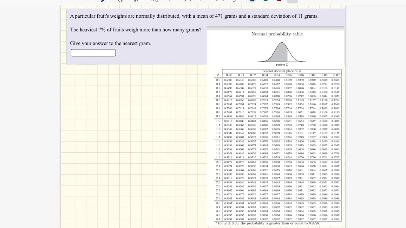Select the red pen color dot
This screenshot has width=406, height=228.
(279, 1)
